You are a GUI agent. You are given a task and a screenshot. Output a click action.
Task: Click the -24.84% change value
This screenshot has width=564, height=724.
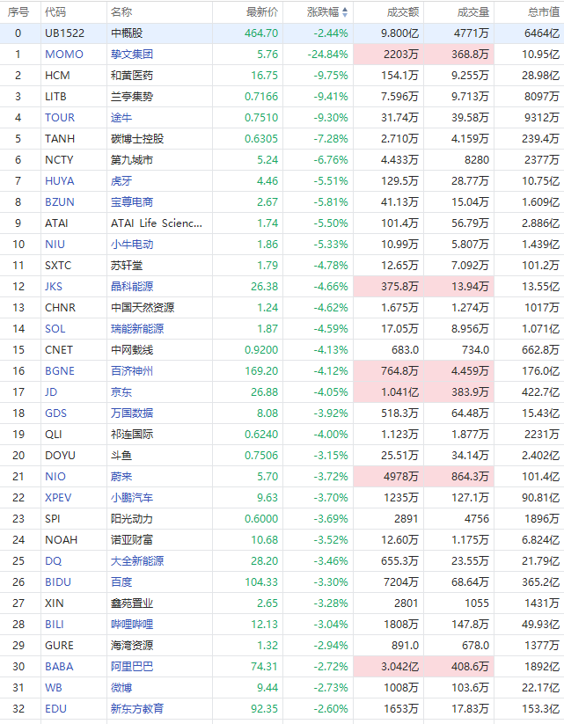click(327, 55)
